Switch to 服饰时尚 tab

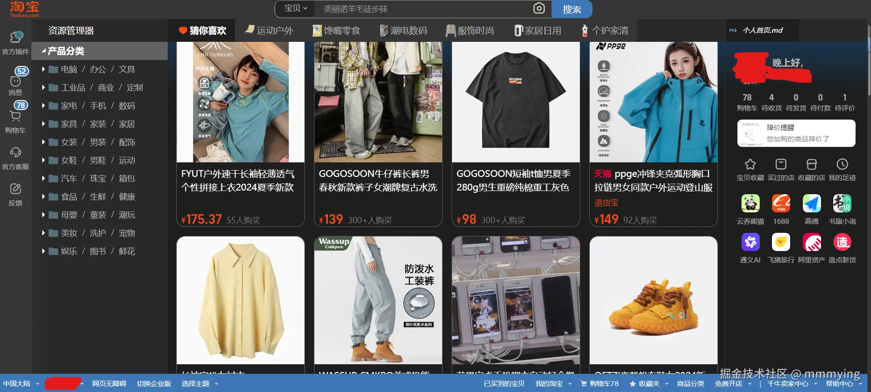(470, 30)
